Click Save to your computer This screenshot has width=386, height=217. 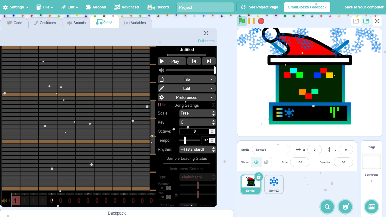pyautogui.click(x=364, y=7)
